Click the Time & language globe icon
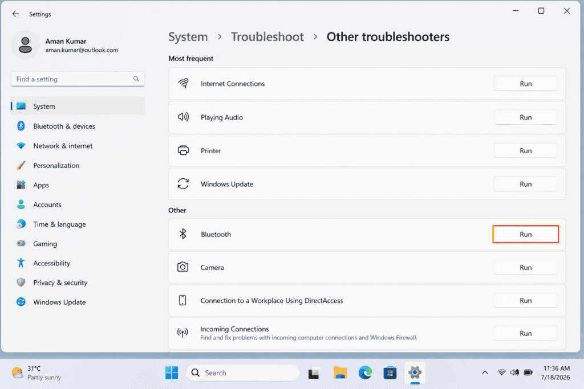The height and width of the screenshot is (389, 584). pos(21,224)
